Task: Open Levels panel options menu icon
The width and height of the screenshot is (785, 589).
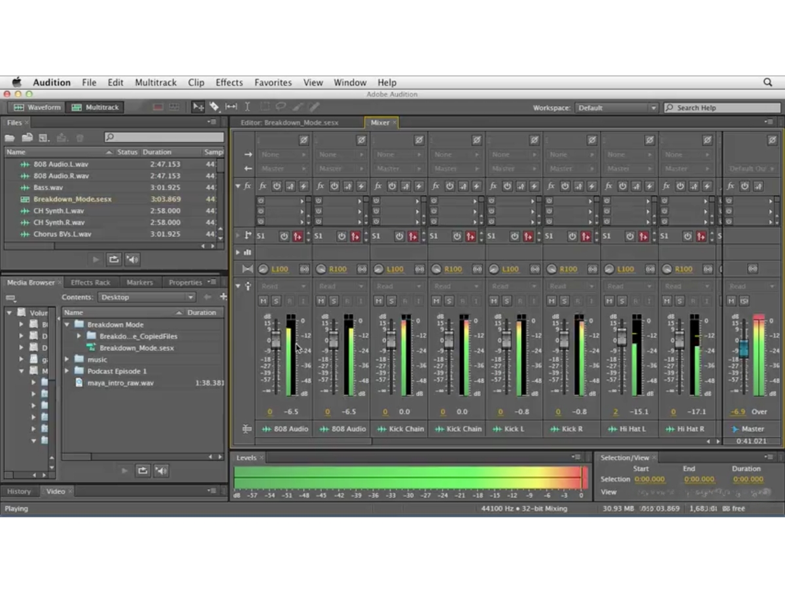Action: 576,457
